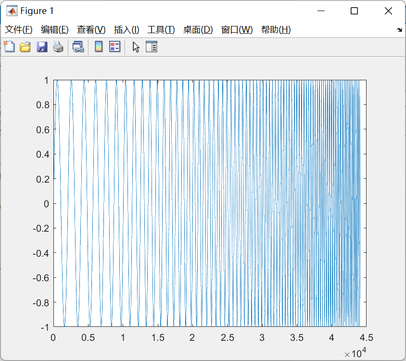Insert a legend into the plot
Screen dimensions: 406x361
click(114, 47)
